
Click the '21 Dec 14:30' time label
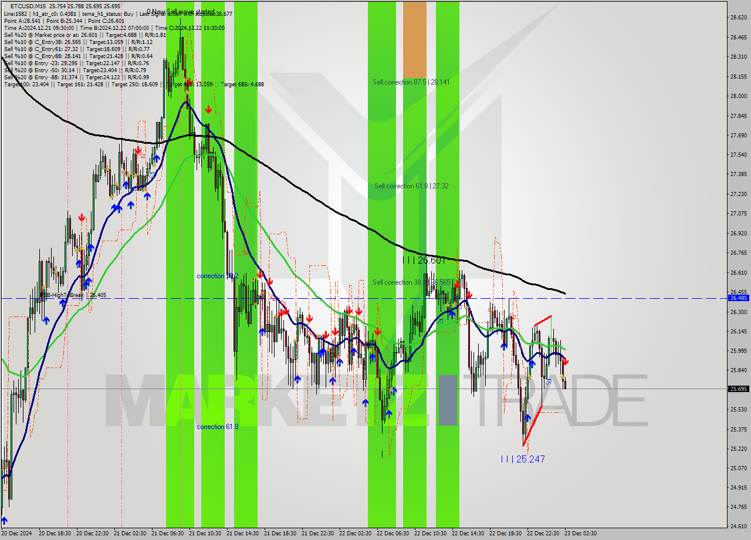242,534
